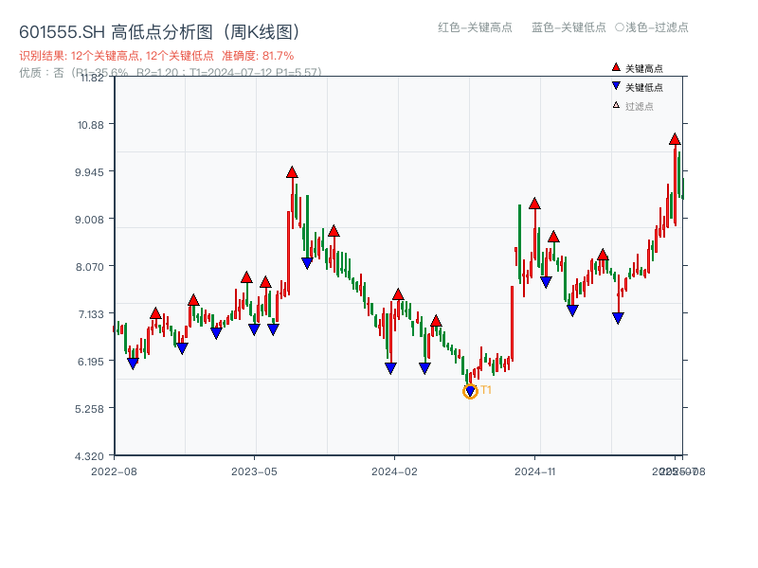This screenshot has width=758, height=568.
Task: Select the last blue low marker before the 2025 rally
Action: click(618, 318)
